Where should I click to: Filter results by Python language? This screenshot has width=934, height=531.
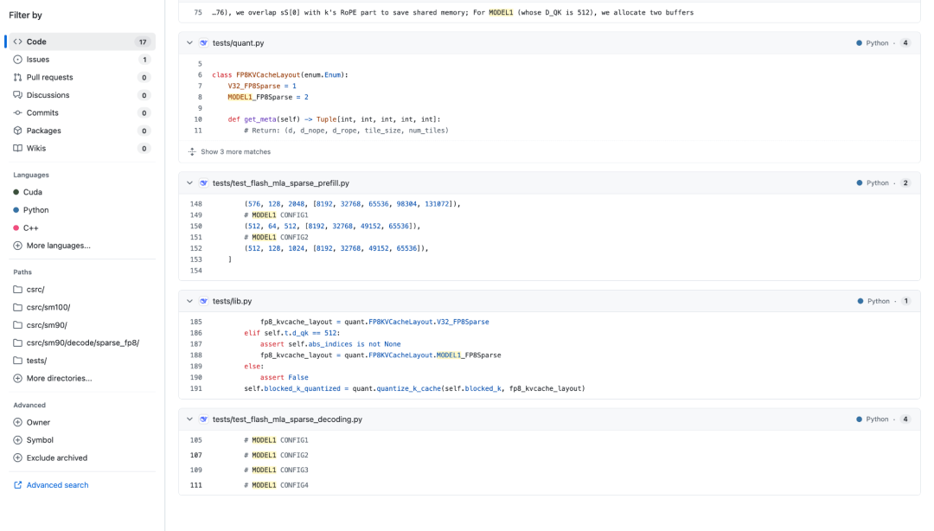click(37, 210)
